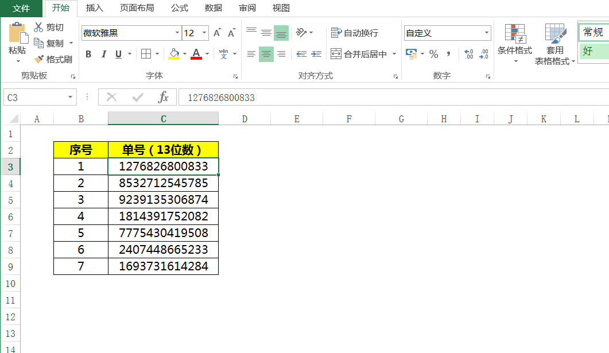
Task: Select cell containing 1693731614284
Action: tap(164, 266)
